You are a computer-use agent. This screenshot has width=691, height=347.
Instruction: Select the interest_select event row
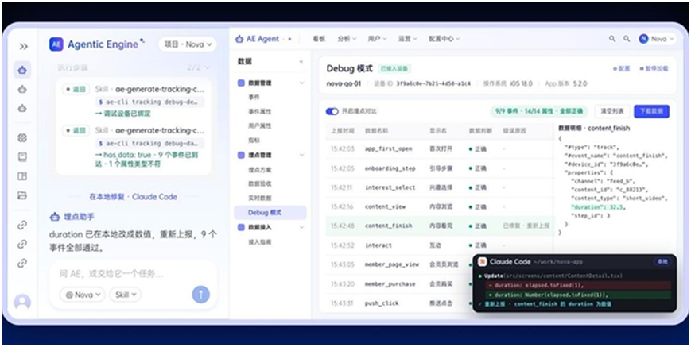[440, 187]
